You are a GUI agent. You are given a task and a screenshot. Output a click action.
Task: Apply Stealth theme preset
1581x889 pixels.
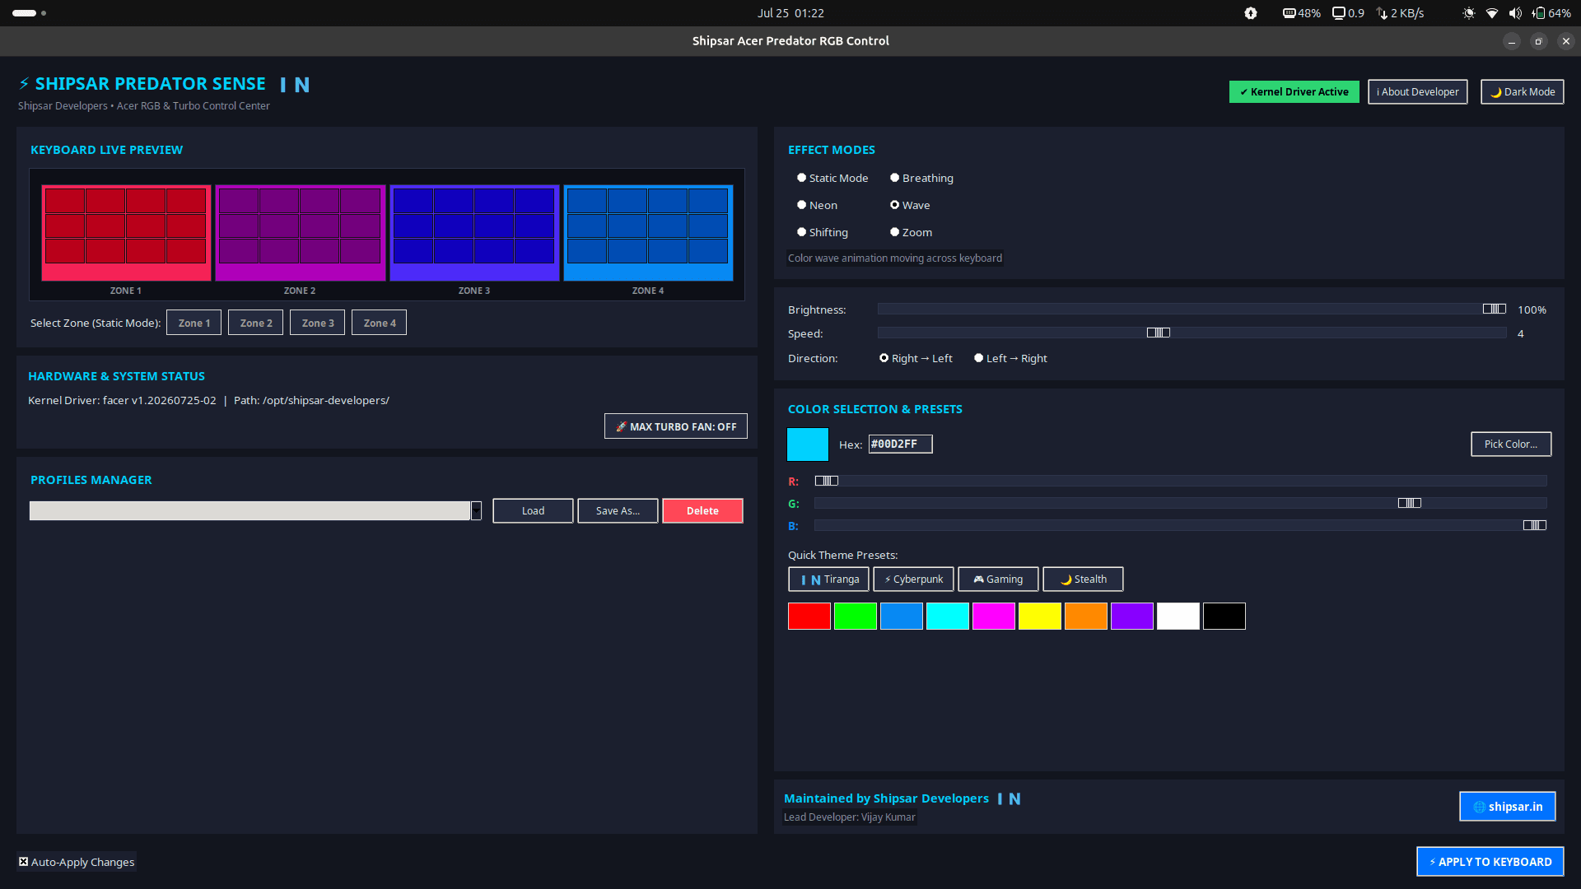[x=1083, y=579]
